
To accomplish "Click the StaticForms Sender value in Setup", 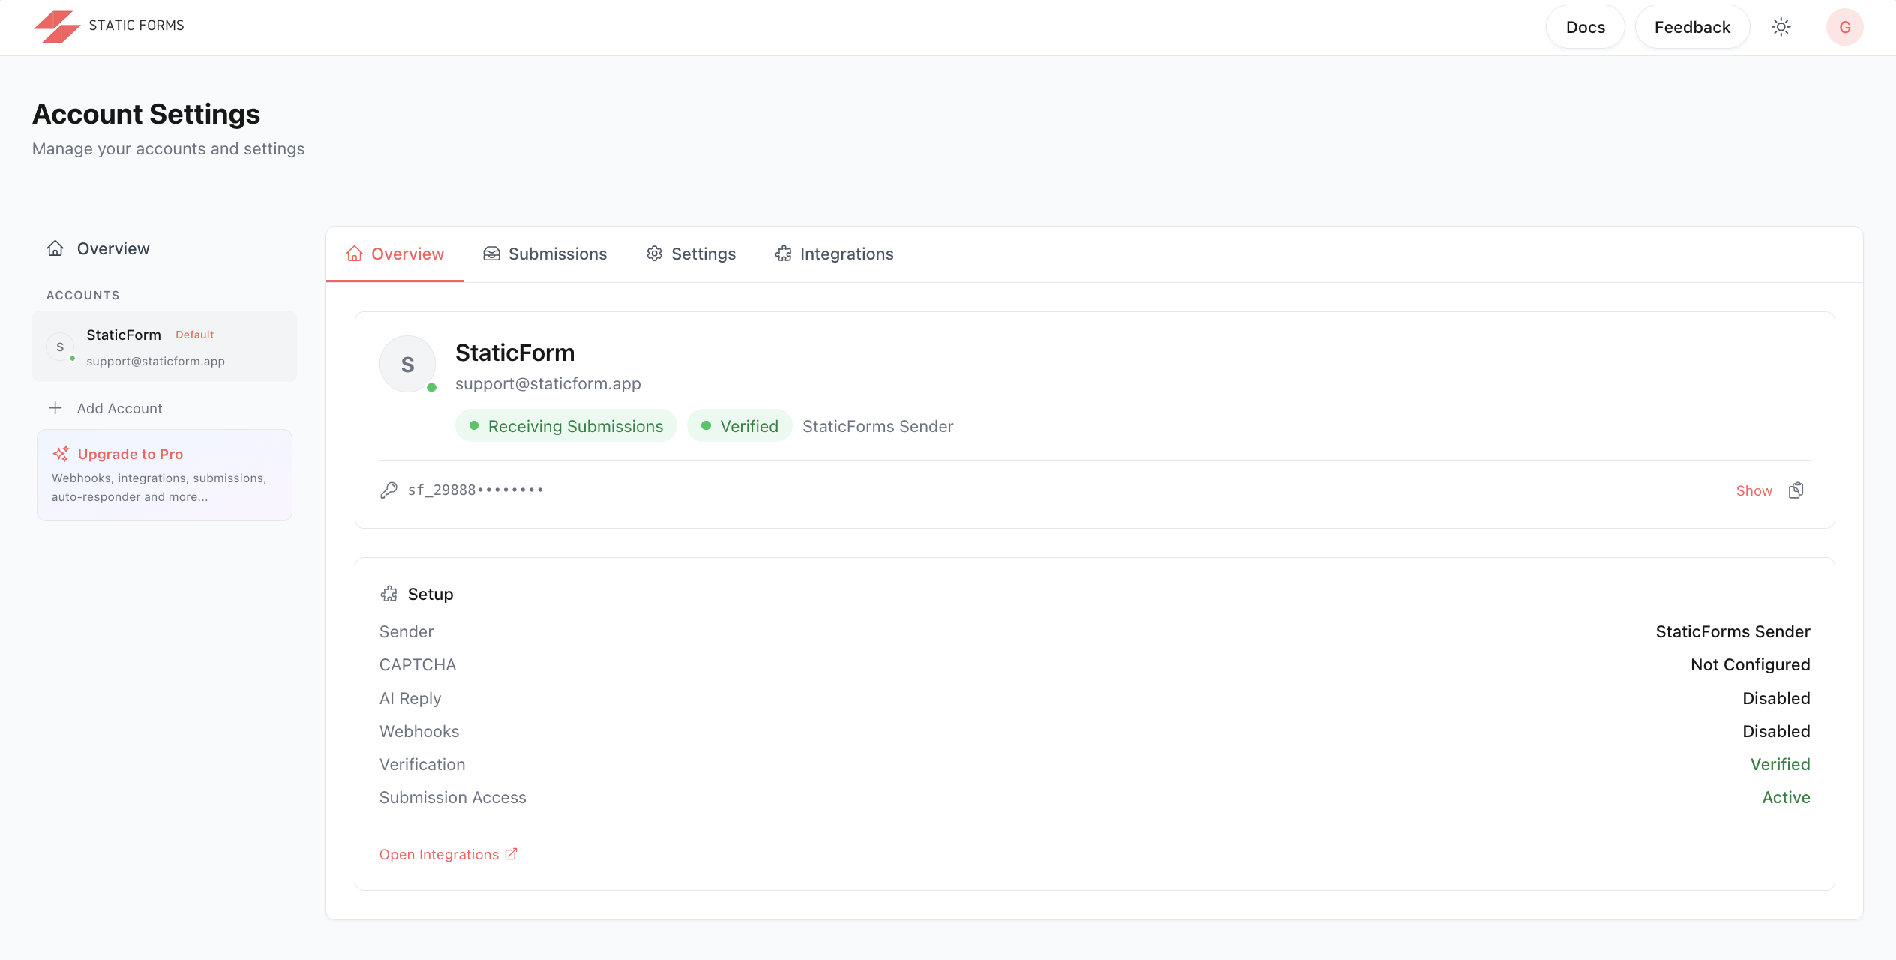I will tap(1732, 631).
